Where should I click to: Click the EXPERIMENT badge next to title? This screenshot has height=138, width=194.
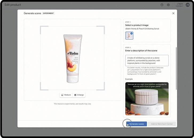pyautogui.click(x=48, y=13)
